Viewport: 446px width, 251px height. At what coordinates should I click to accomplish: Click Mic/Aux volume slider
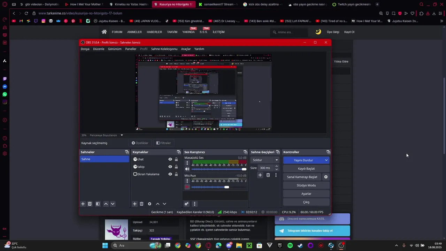pyautogui.click(x=219, y=187)
